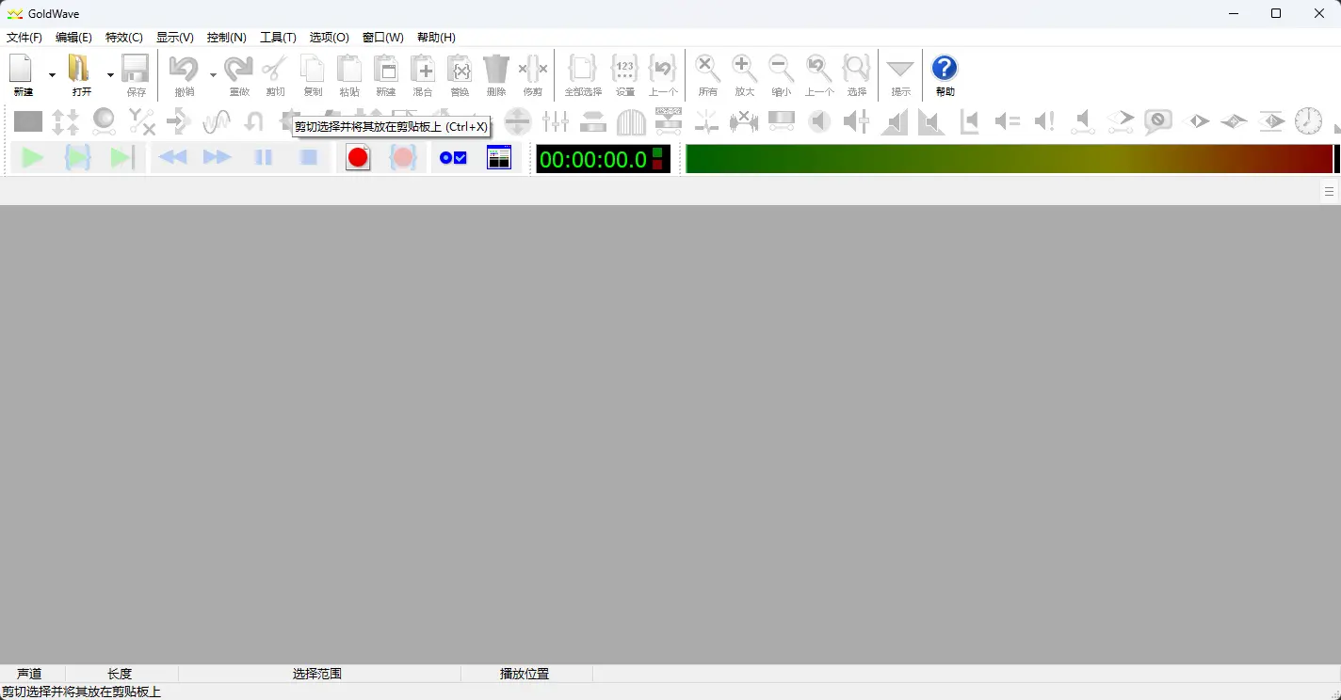Click the green play button
1341x700 pixels.
[x=33, y=158]
